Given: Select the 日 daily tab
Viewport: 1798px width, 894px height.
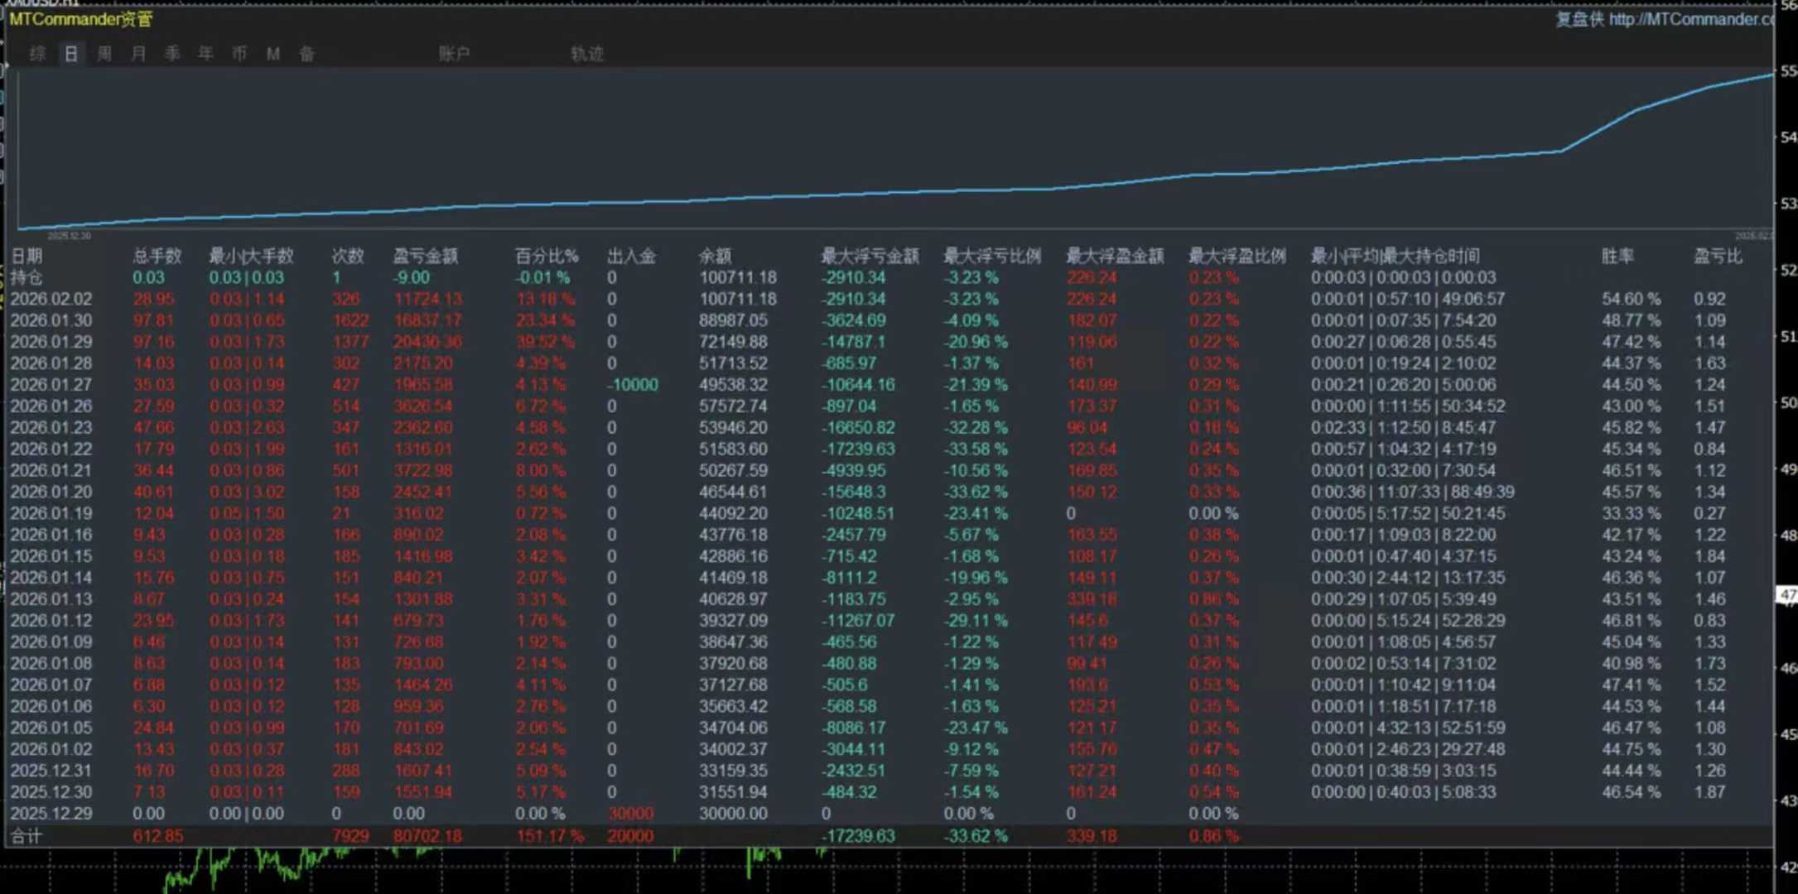Looking at the screenshot, I should click(71, 54).
